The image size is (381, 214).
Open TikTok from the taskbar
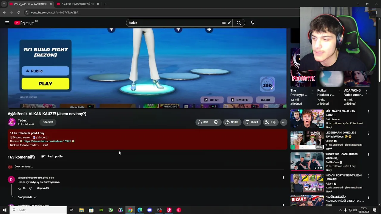(x=169, y=210)
